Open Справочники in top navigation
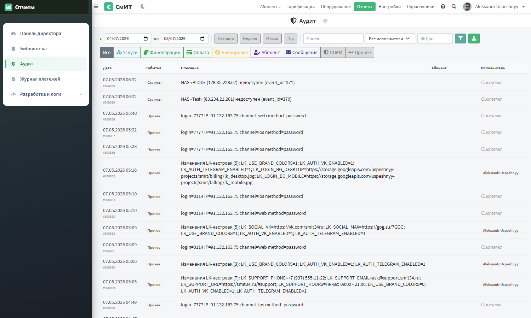The height and width of the screenshot is (318, 531). coord(421,7)
